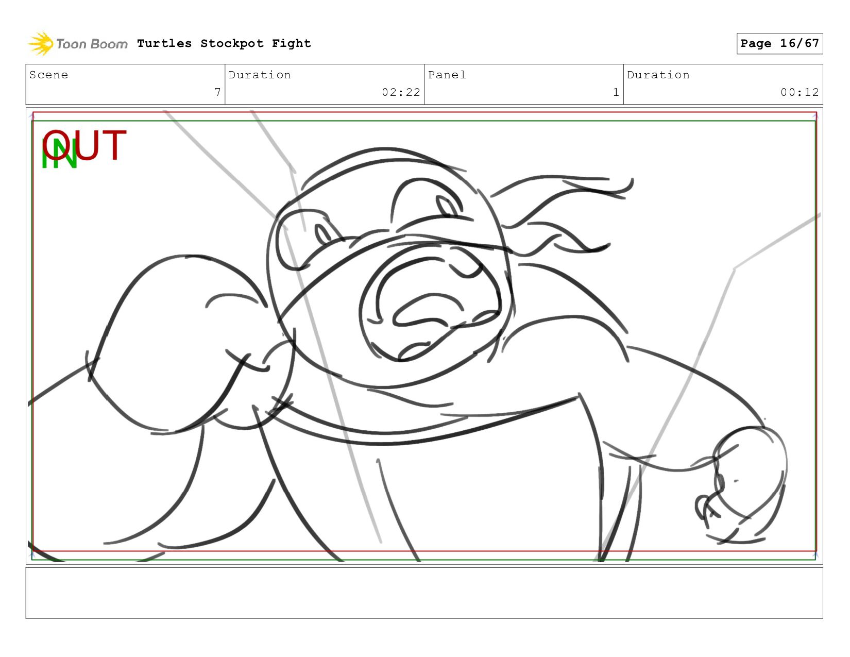The image size is (850, 657).
Task: Click the empty notes box below the panel
Action: tap(424, 593)
